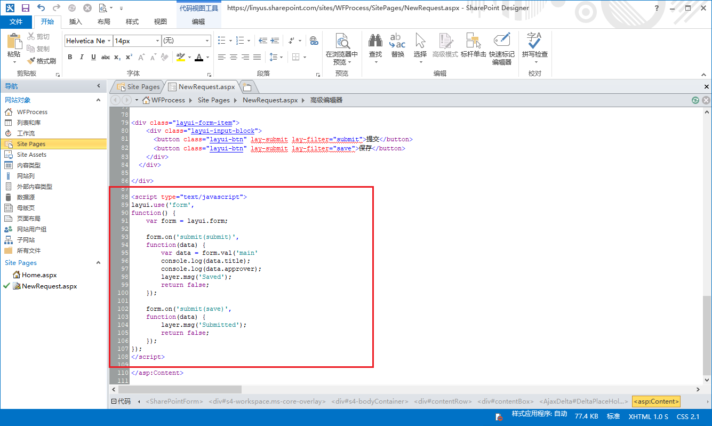The width and height of the screenshot is (712, 426).
Task: Refresh the page with the green refresh icon
Action: pos(695,100)
